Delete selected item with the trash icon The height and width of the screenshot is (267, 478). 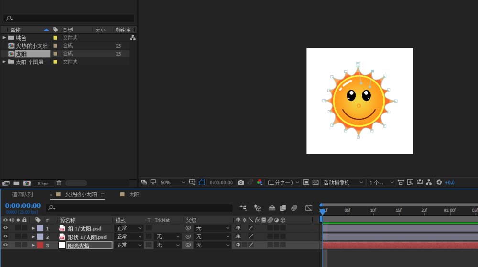(59, 183)
